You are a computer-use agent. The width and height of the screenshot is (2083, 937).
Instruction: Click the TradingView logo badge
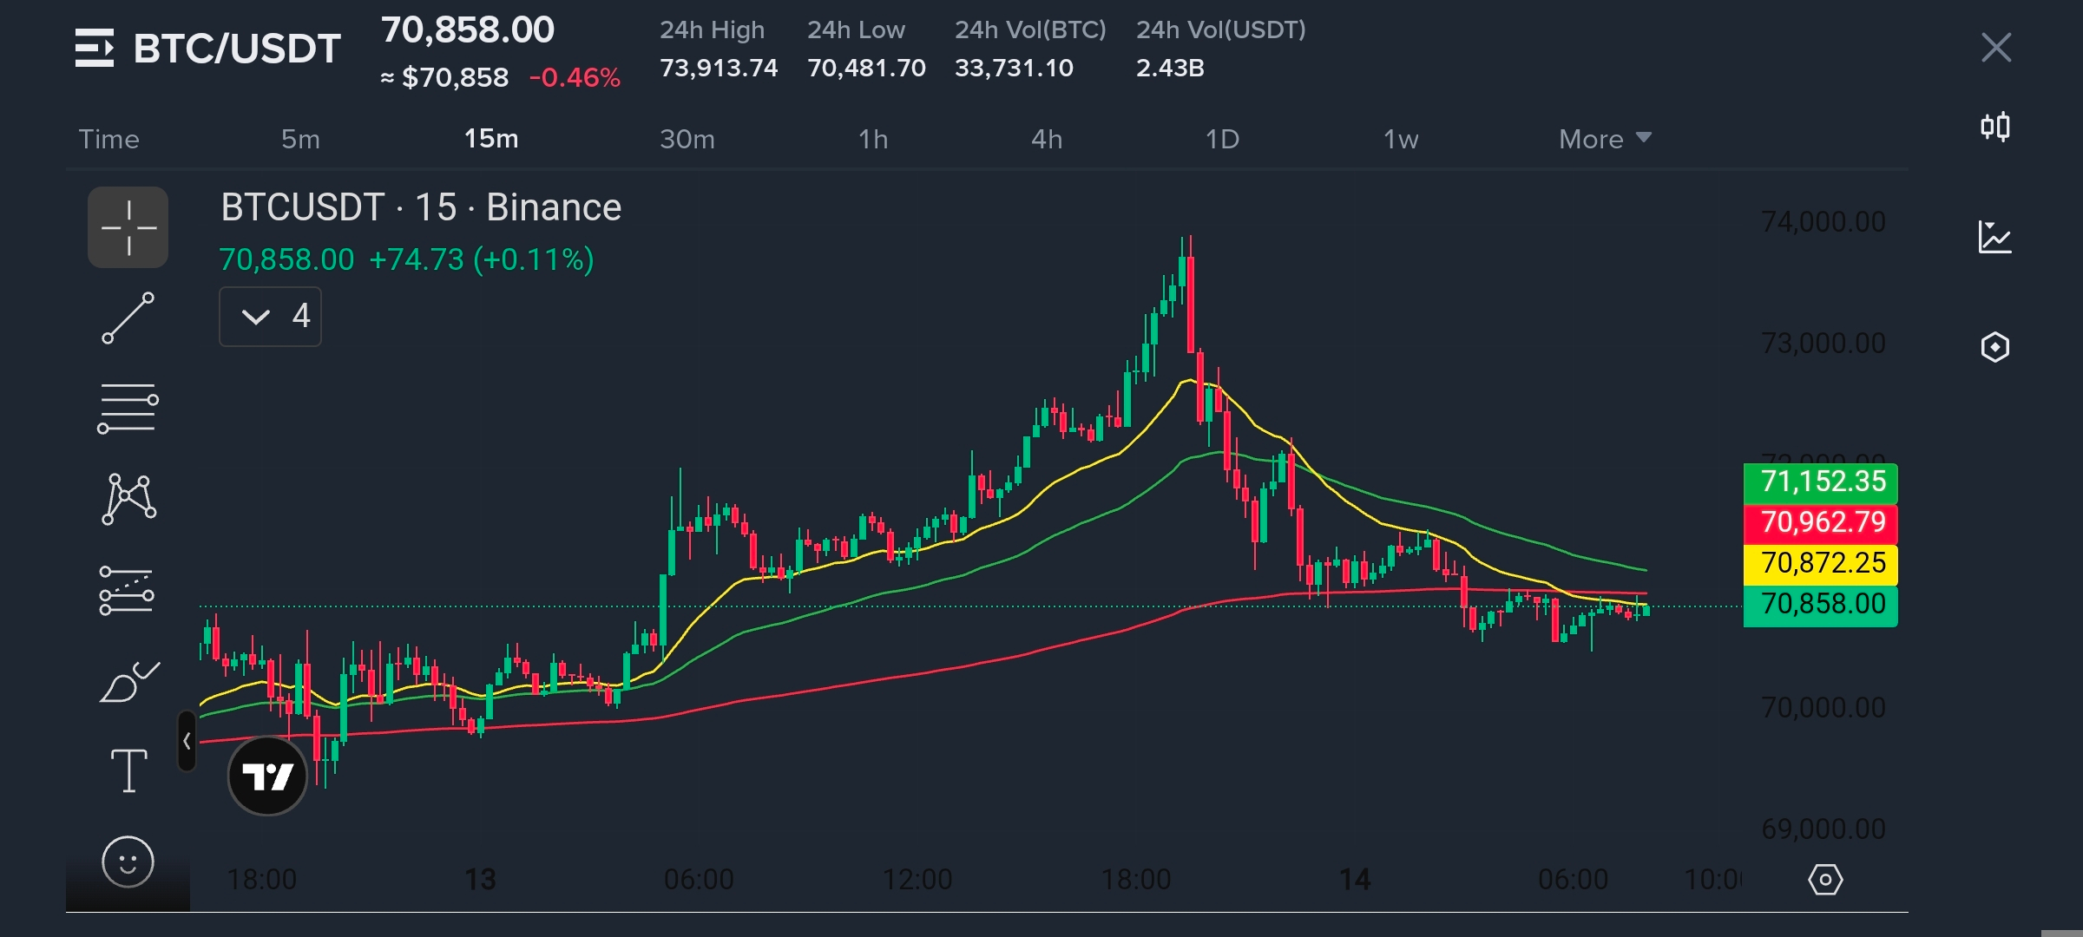[x=267, y=776]
